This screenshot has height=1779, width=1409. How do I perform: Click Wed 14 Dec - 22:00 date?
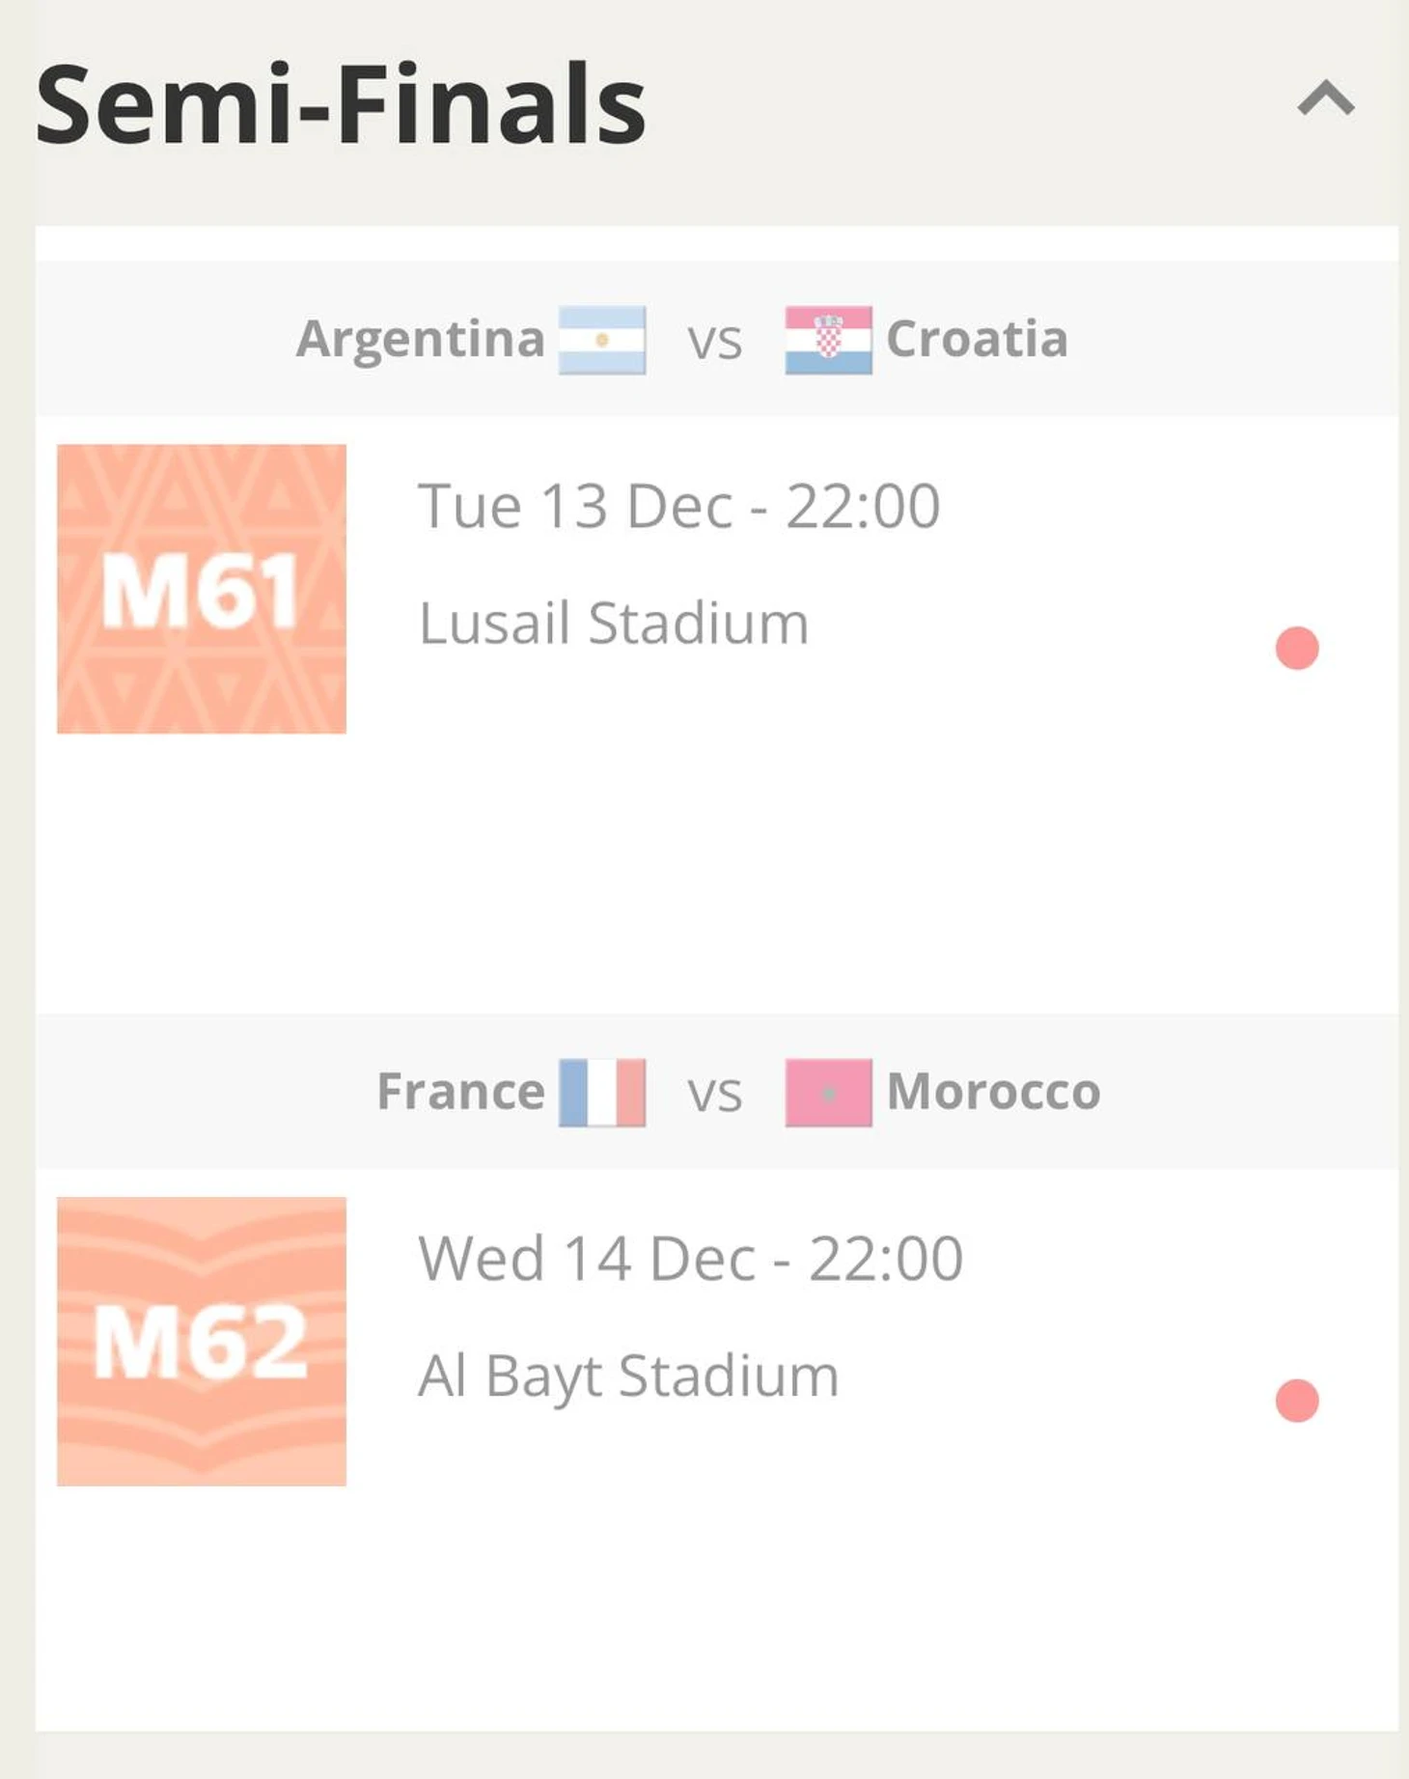[690, 1259]
